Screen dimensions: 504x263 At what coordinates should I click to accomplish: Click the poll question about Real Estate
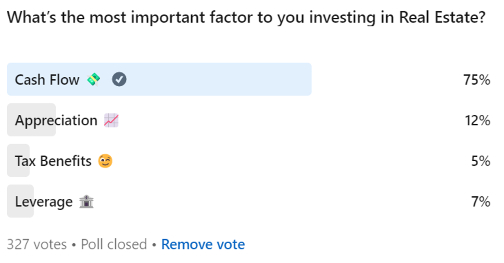point(246,18)
